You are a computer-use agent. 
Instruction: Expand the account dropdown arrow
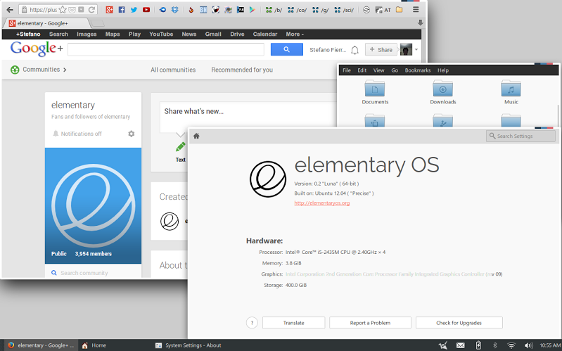coord(416,49)
